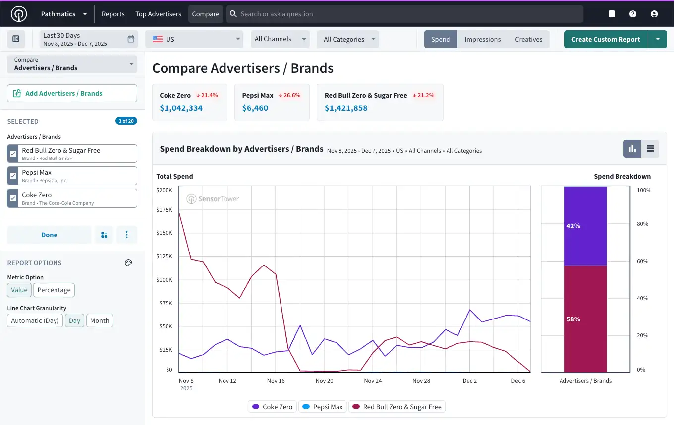Screen dimensions: 674x425
Task: Uncheck Coke Zero brand checkbox
Action: tap(13, 198)
